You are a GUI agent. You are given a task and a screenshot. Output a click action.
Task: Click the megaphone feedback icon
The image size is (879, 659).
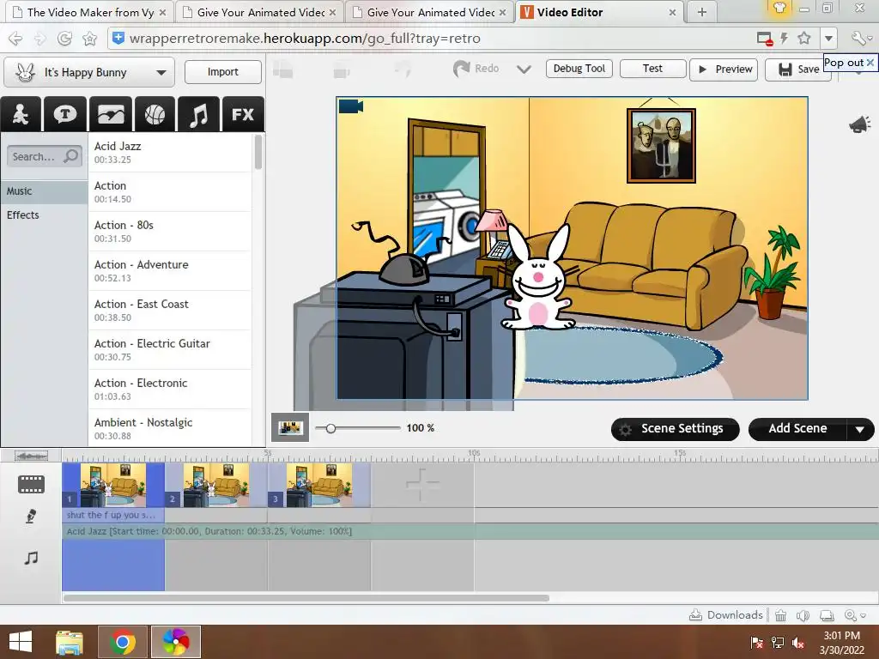pyautogui.click(x=860, y=124)
